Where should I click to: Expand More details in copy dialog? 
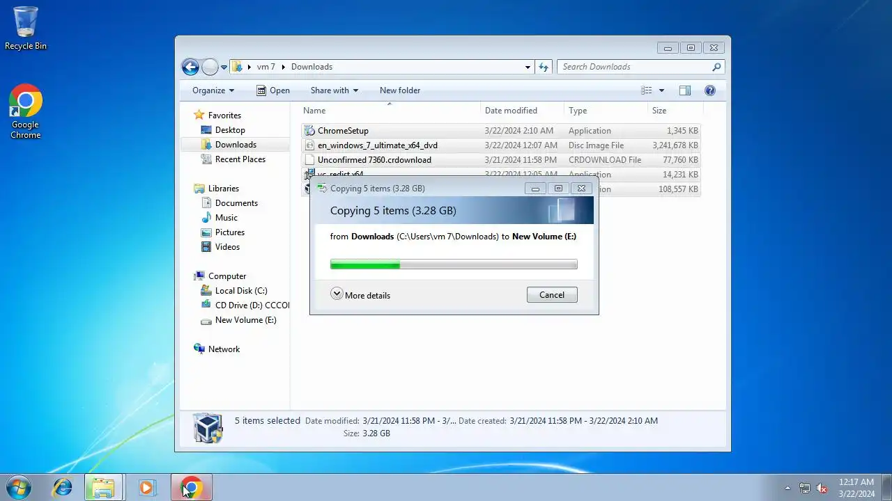pos(360,295)
